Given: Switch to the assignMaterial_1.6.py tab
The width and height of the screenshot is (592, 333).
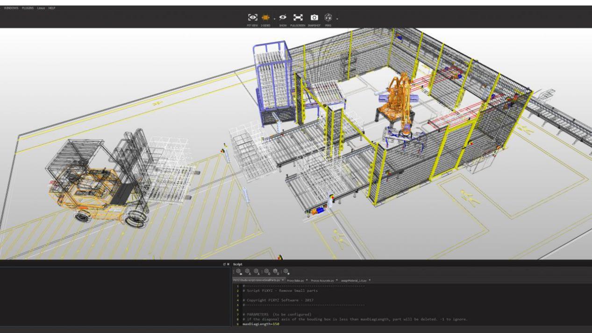Looking at the screenshot, I should (354, 280).
